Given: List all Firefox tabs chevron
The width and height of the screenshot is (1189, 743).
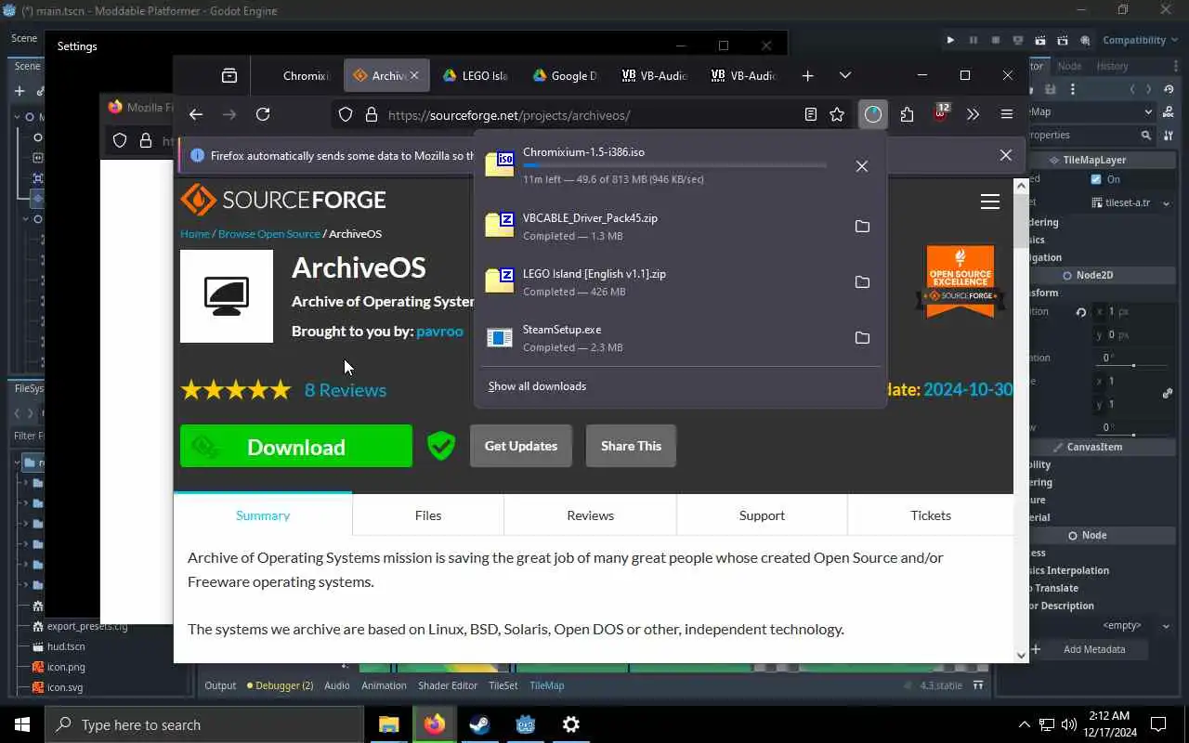Looking at the screenshot, I should 844,76.
